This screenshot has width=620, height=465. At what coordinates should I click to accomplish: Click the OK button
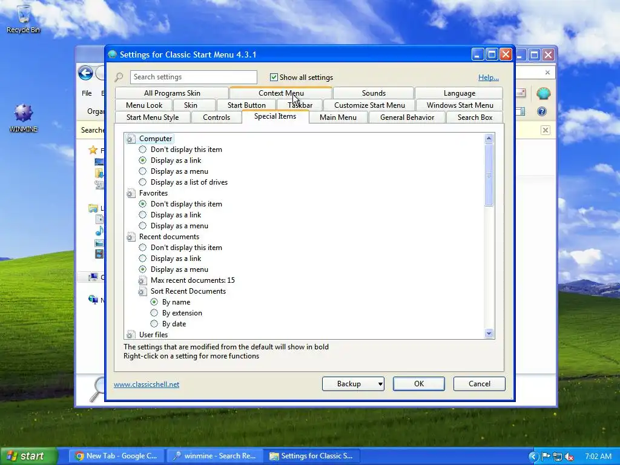(419, 383)
